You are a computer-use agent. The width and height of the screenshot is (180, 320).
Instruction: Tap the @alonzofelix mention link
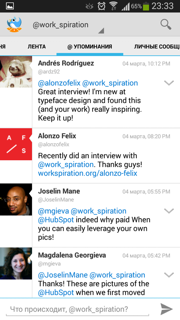point(59,83)
